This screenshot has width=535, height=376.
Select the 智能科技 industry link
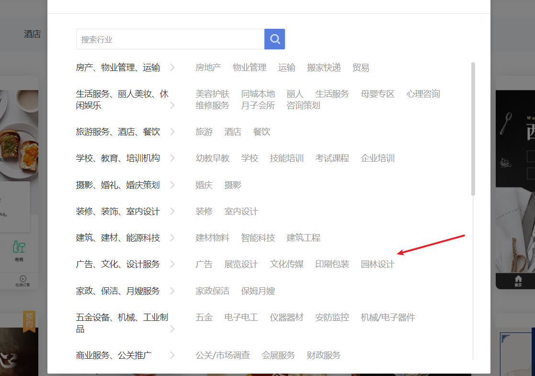258,237
